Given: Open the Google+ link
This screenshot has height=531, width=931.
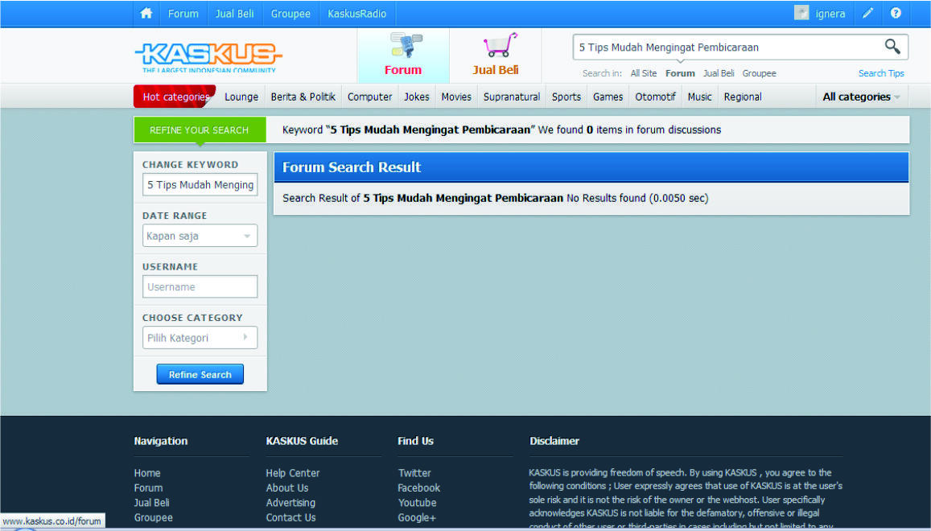Looking at the screenshot, I should (417, 517).
